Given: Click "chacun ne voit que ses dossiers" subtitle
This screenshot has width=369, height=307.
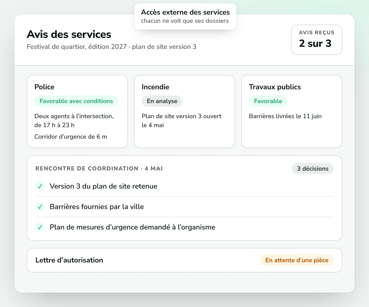Looking at the screenshot, I should click(185, 21).
